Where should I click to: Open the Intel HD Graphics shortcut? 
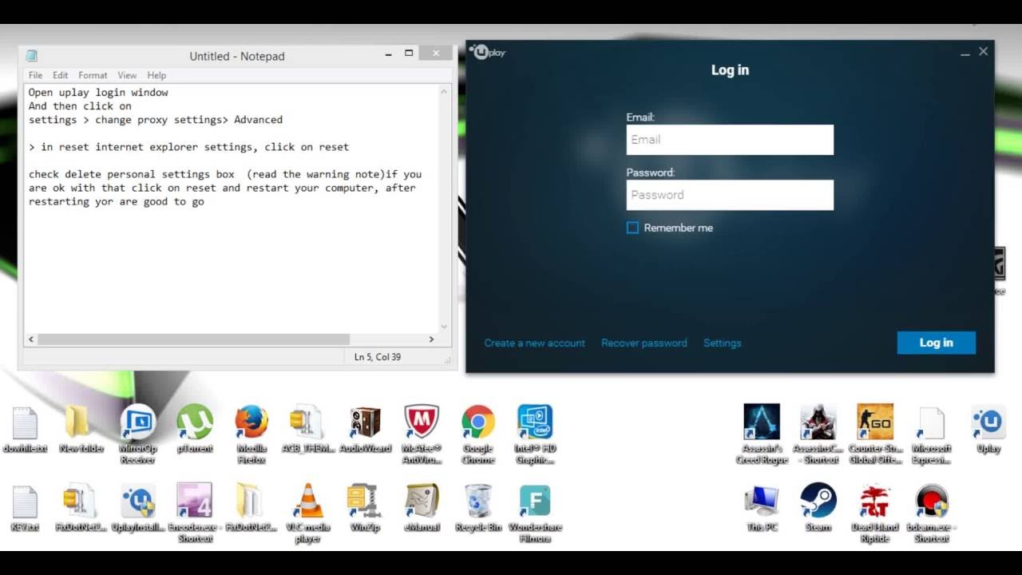[535, 434]
